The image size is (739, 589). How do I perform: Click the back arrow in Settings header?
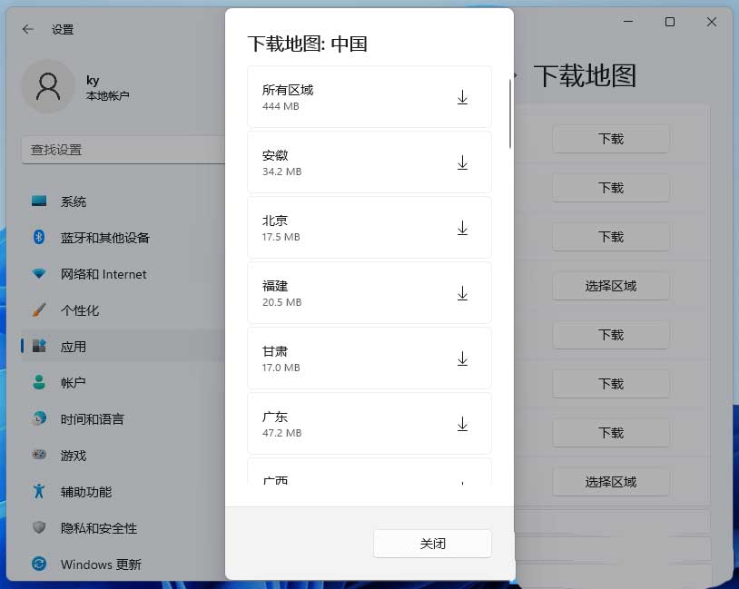pyautogui.click(x=28, y=29)
